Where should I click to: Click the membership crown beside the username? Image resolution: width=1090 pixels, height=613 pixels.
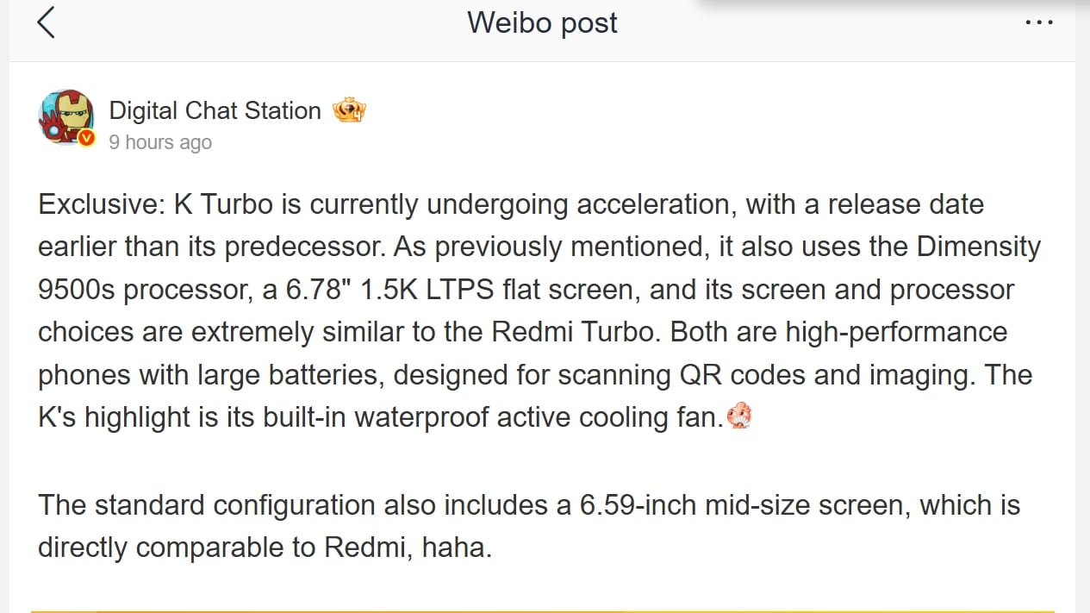(x=348, y=109)
